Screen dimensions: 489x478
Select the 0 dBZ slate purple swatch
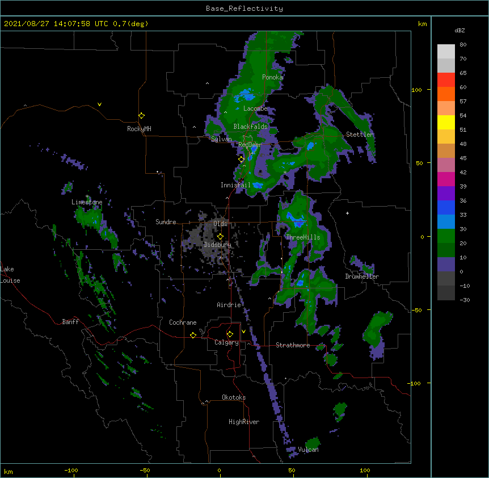point(446,265)
